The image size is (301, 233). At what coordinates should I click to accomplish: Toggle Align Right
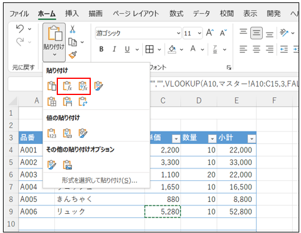[269, 49]
